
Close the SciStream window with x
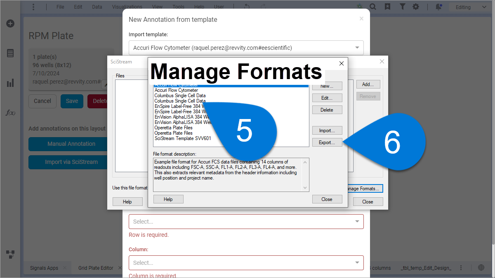[382, 61]
